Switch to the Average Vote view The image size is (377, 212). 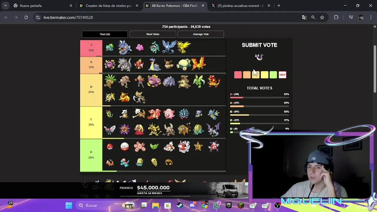(x=201, y=34)
